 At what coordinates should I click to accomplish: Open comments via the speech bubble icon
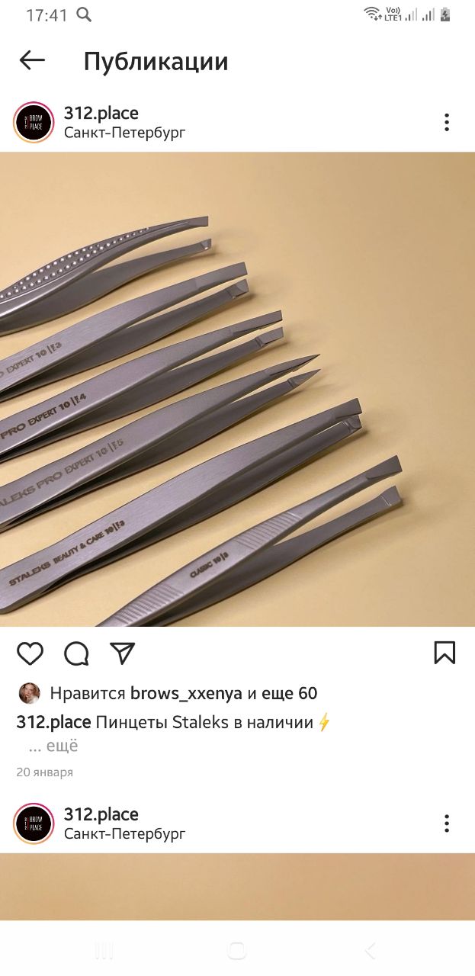pyautogui.click(x=76, y=653)
